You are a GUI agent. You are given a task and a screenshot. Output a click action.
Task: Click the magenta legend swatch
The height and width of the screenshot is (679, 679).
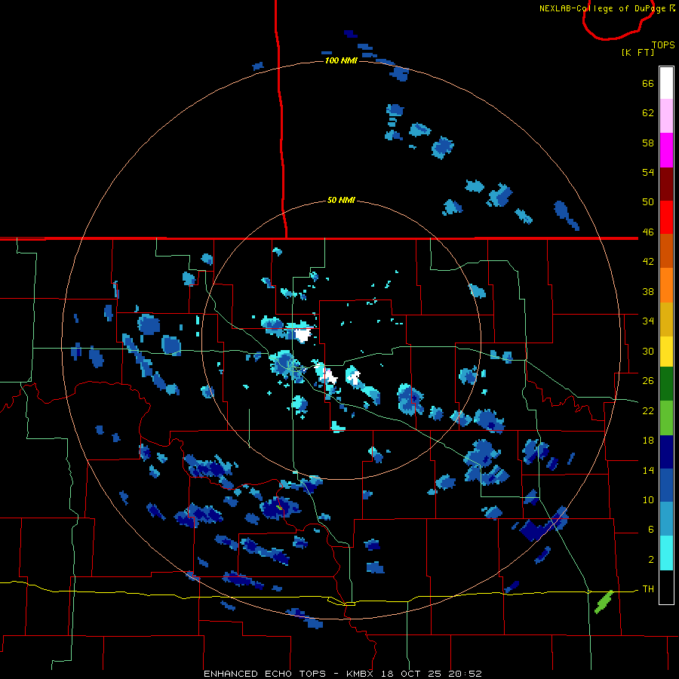pos(666,150)
